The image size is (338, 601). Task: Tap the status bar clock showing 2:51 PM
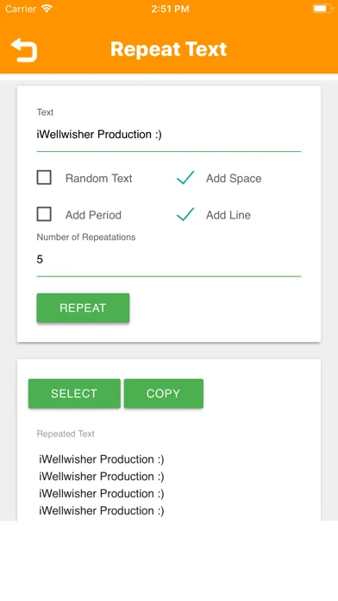coord(170,9)
